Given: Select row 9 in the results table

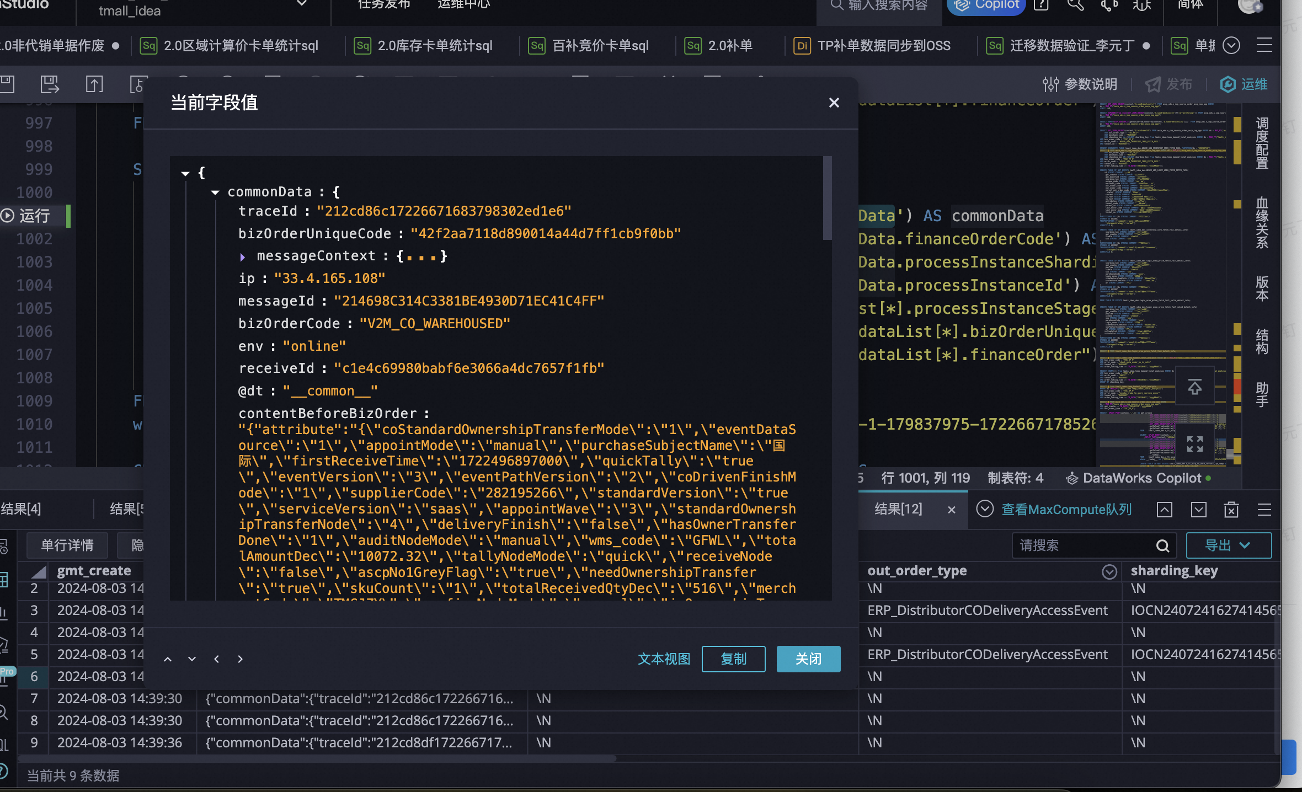Looking at the screenshot, I should [x=34, y=743].
